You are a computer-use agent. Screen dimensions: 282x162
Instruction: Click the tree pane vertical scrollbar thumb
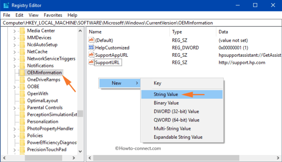point(80,114)
